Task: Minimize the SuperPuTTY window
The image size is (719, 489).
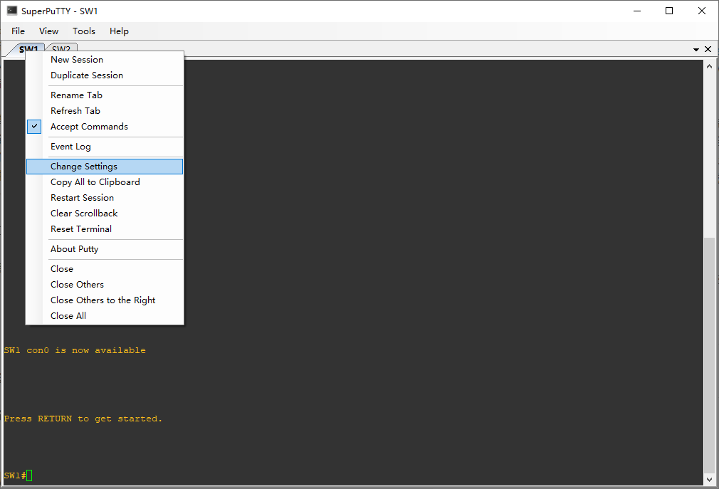Action: [637, 11]
